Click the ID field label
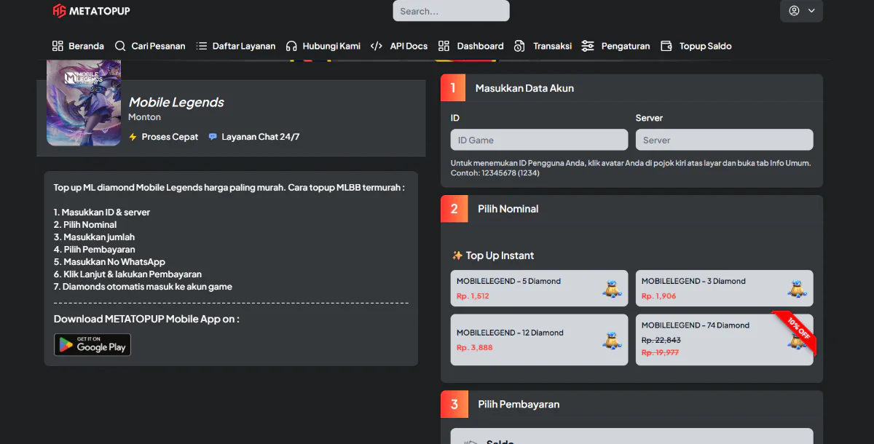The height and width of the screenshot is (444, 874). (x=455, y=118)
